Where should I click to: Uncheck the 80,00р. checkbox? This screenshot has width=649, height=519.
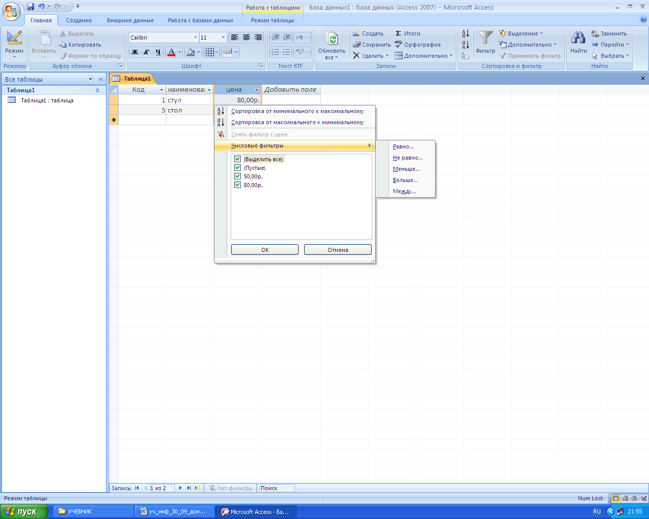(237, 185)
